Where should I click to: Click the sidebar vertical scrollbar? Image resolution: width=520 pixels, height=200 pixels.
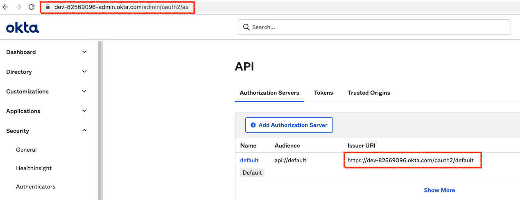tap(100, 120)
